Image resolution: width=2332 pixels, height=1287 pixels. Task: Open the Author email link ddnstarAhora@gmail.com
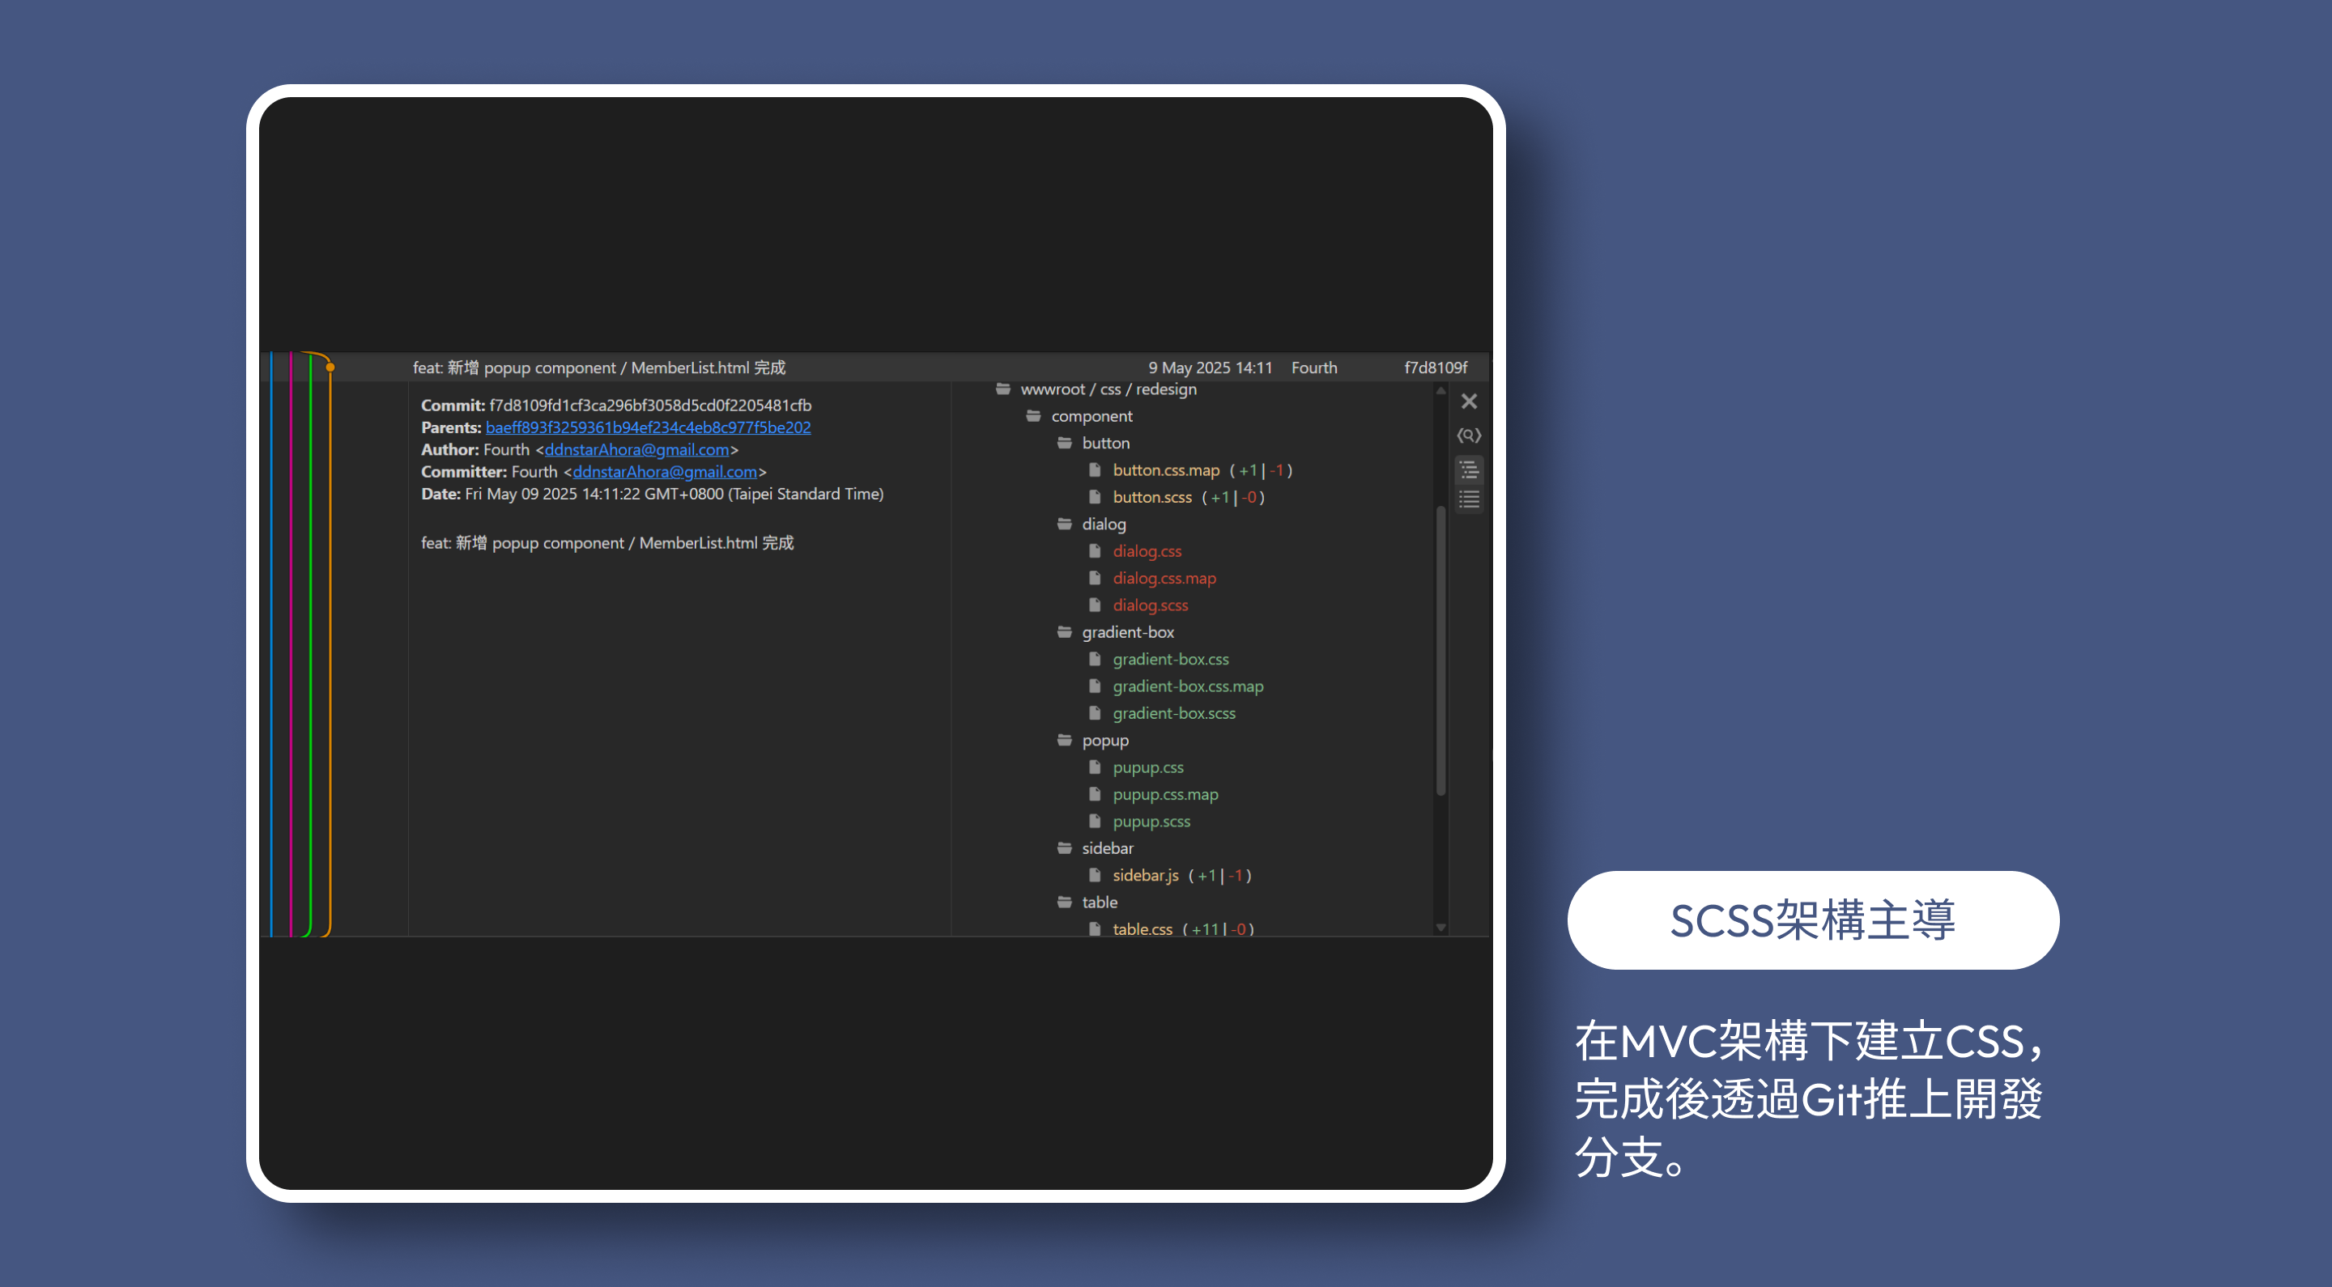coord(636,449)
